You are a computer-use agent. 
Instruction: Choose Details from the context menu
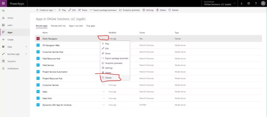pyautogui.click(x=115, y=78)
